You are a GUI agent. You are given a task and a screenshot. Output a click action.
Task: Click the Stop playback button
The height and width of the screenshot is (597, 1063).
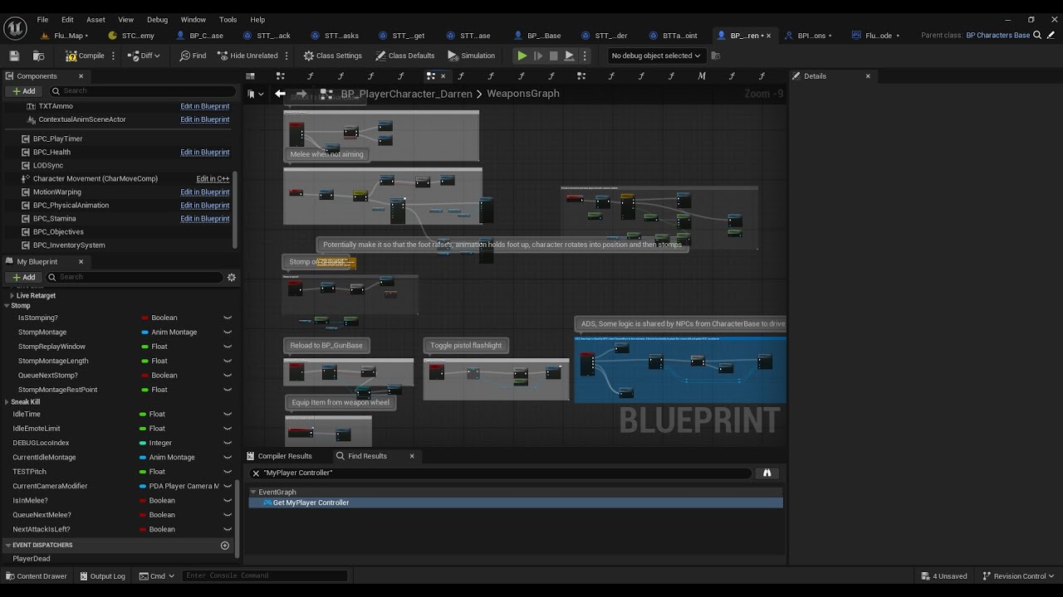(x=553, y=56)
